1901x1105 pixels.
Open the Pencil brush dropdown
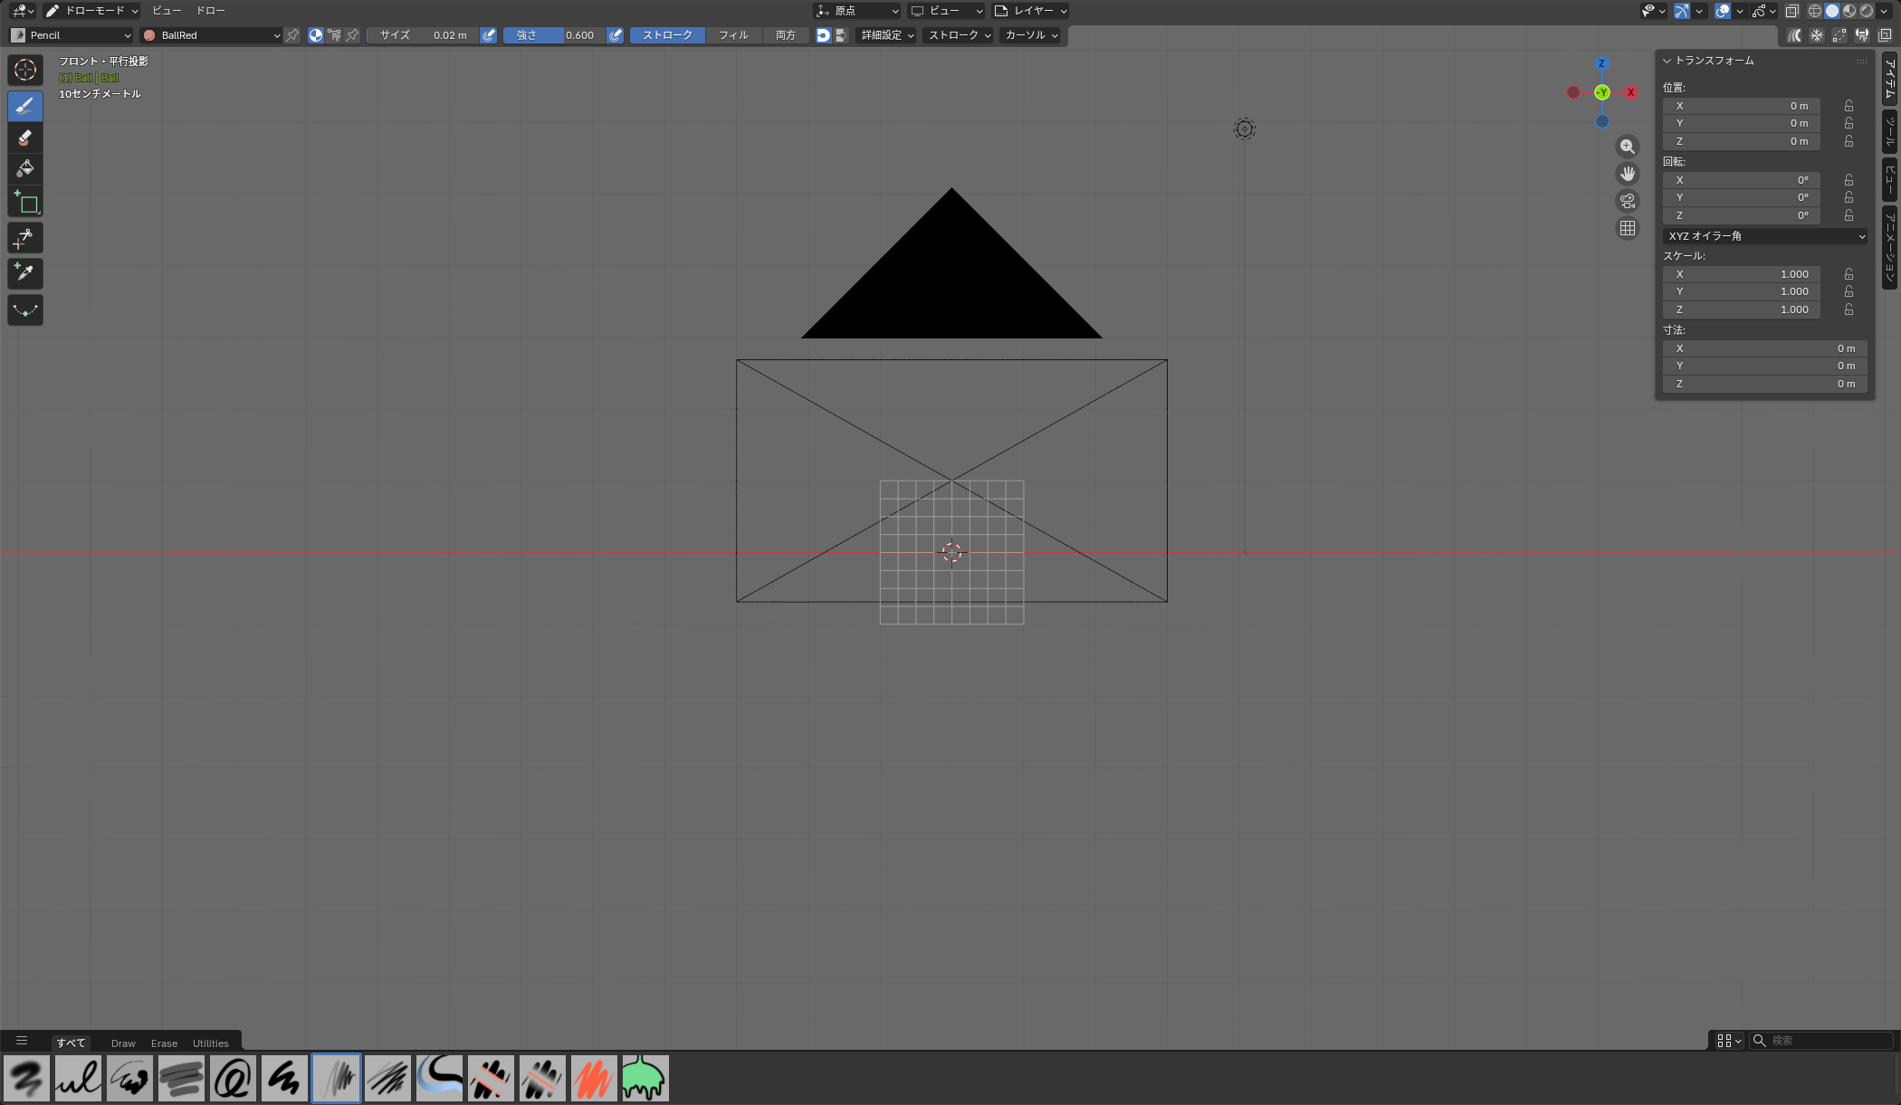71,35
